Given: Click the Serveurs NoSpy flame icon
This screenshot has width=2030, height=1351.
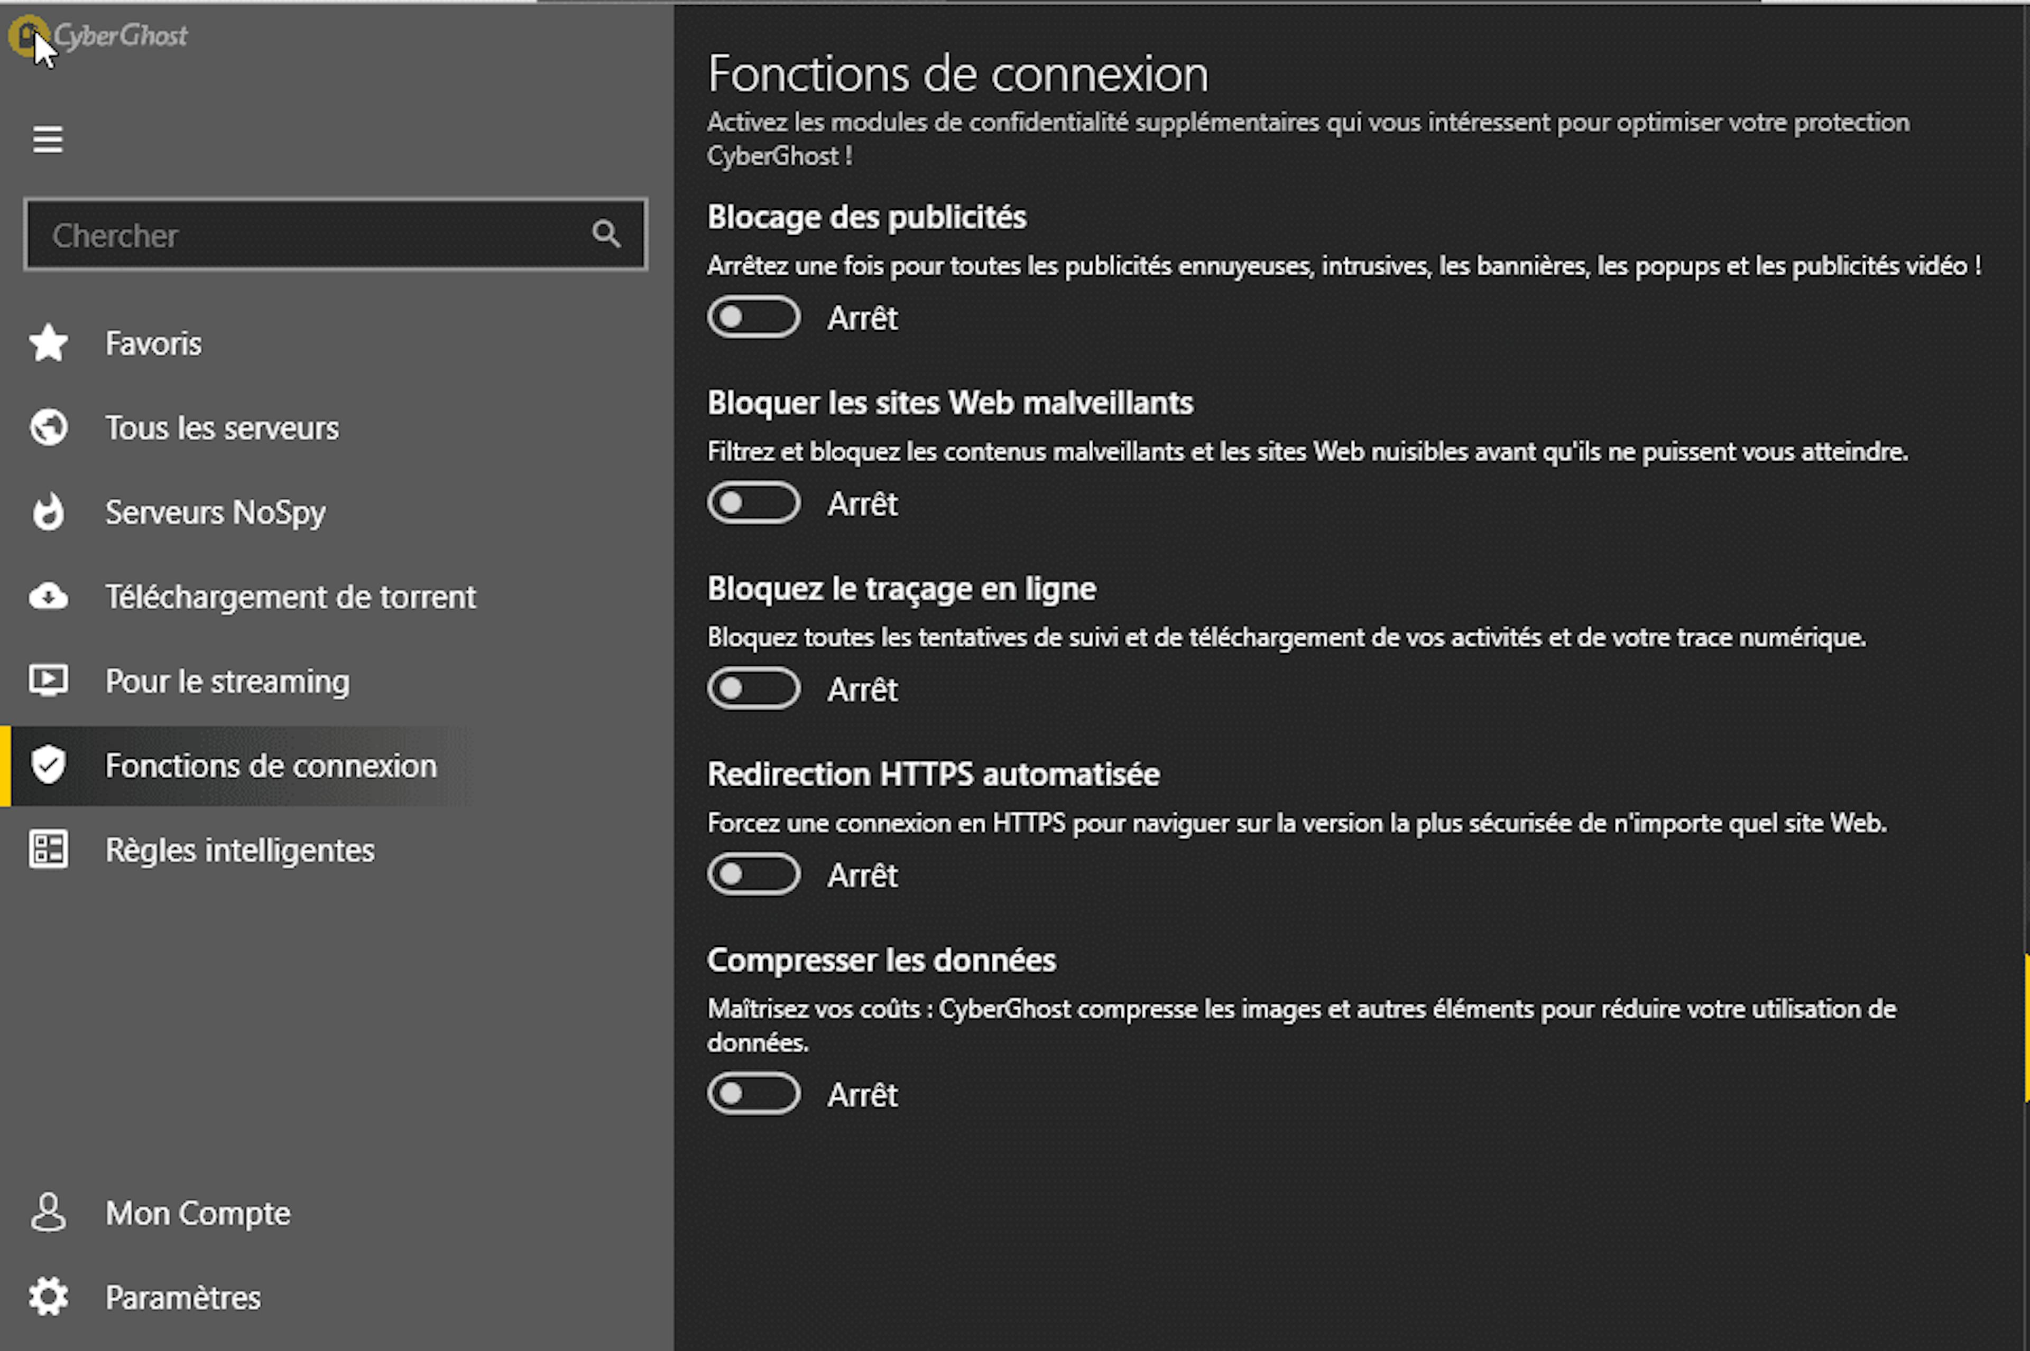Looking at the screenshot, I should click(x=48, y=512).
